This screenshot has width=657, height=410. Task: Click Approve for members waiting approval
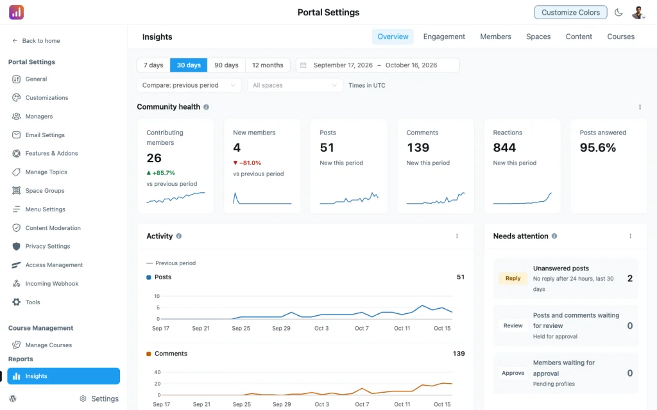(513, 373)
